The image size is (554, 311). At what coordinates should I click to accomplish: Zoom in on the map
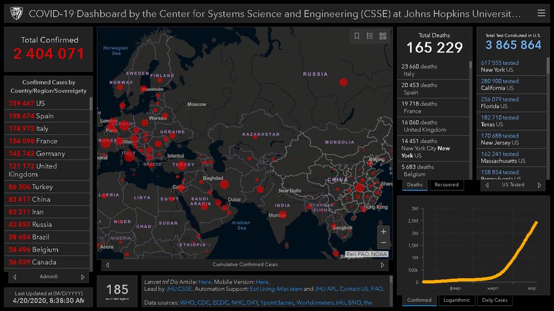pyautogui.click(x=383, y=231)
